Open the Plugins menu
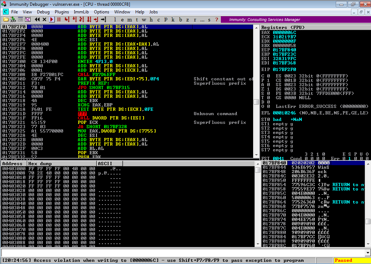Screen dimensions: 371x264 click(62, 12)
